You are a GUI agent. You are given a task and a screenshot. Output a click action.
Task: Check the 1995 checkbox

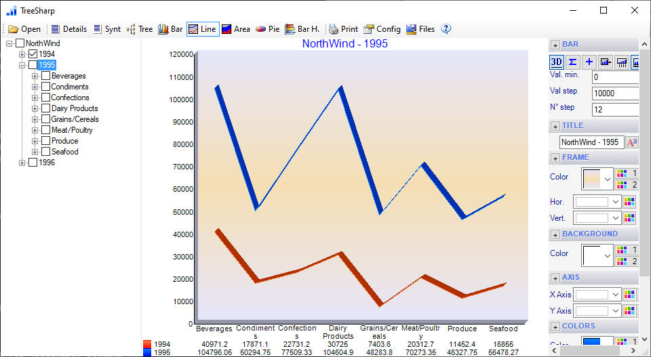click(x=33, y=64)
